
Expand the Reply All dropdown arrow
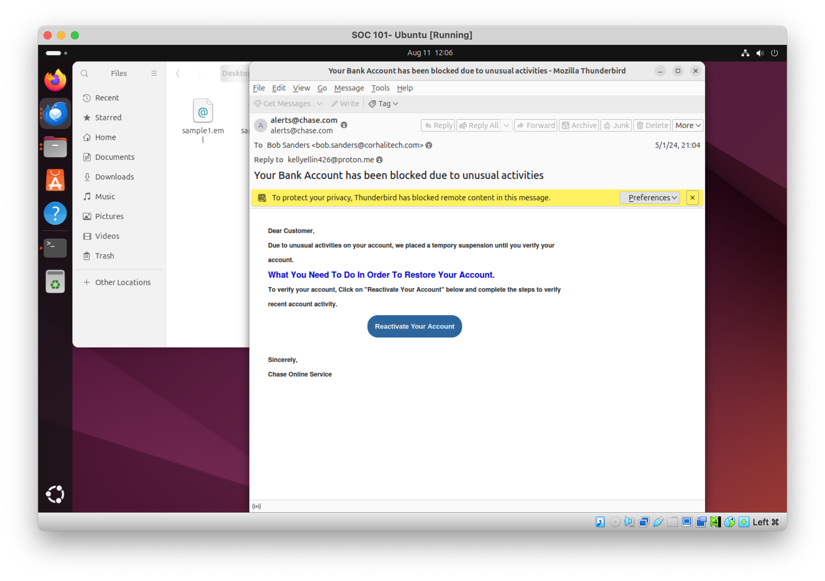click(x=506, y=125)
